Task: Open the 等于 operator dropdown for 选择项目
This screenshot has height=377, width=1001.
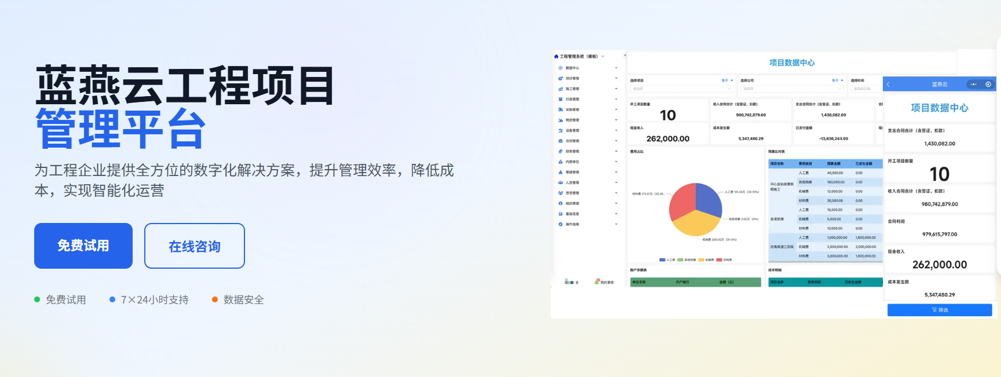Action: point(727,80)
